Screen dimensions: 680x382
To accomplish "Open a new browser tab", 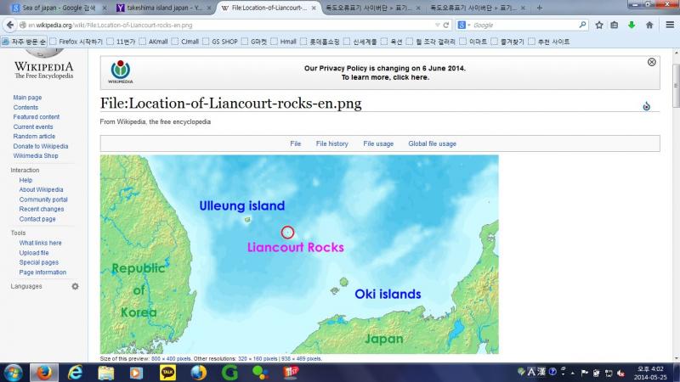I will [539, 8].
